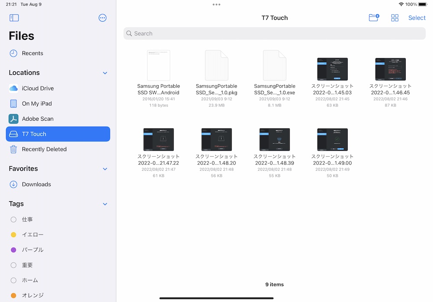The width and height of the screenshot is (433, 302).
Task: Tap the home indicator bar
Action: point(216,298)
